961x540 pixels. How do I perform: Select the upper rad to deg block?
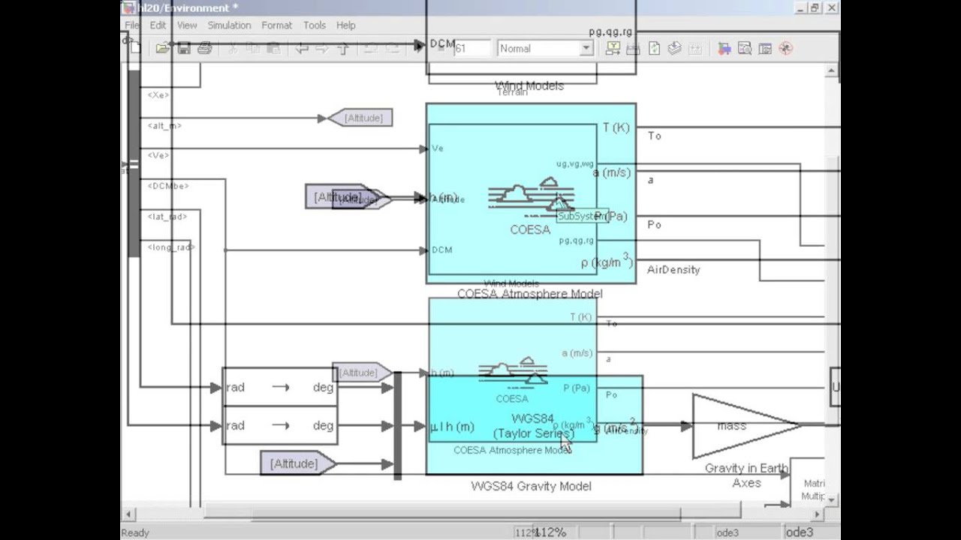point(280,387)
